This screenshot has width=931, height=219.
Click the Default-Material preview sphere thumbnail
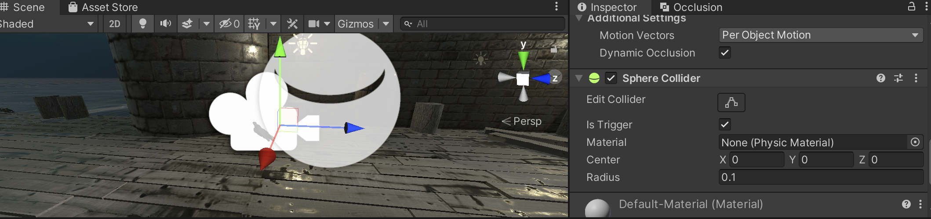[x=597, y=209]
